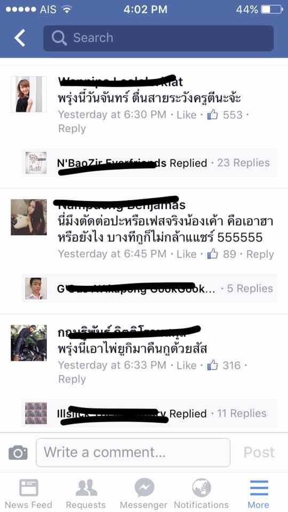Tap thumbs-up icon showing 553 likes
288x512 pixels.
(213, 115)
